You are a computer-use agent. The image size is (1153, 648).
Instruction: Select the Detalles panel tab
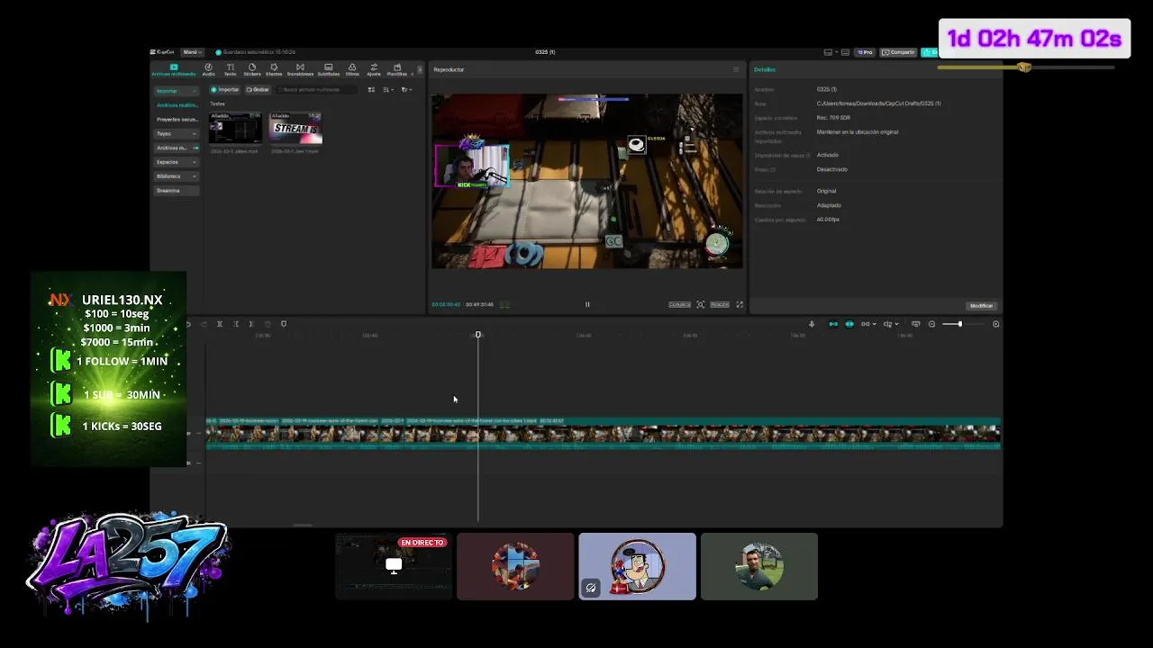[764, 69]
